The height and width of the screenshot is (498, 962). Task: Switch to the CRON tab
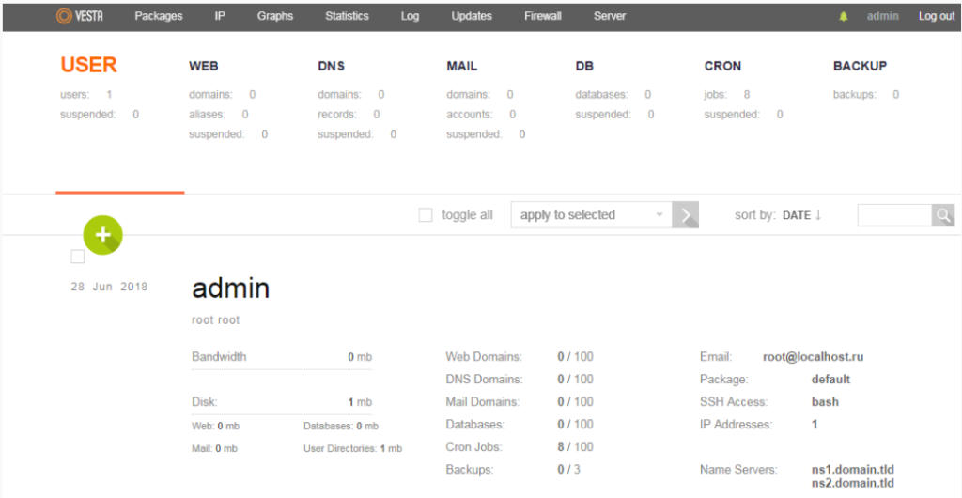pyautogui.click(x=722, y=66)
